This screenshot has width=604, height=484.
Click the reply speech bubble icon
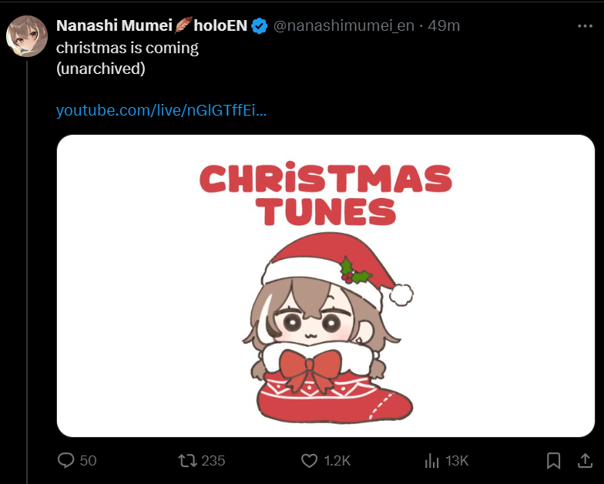66,461
